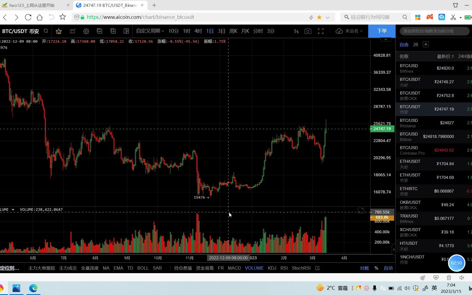This screenshot has height=295, width=472.
Task: Add a new watchlist group with plus icon
Action: (x=426, y=45)
